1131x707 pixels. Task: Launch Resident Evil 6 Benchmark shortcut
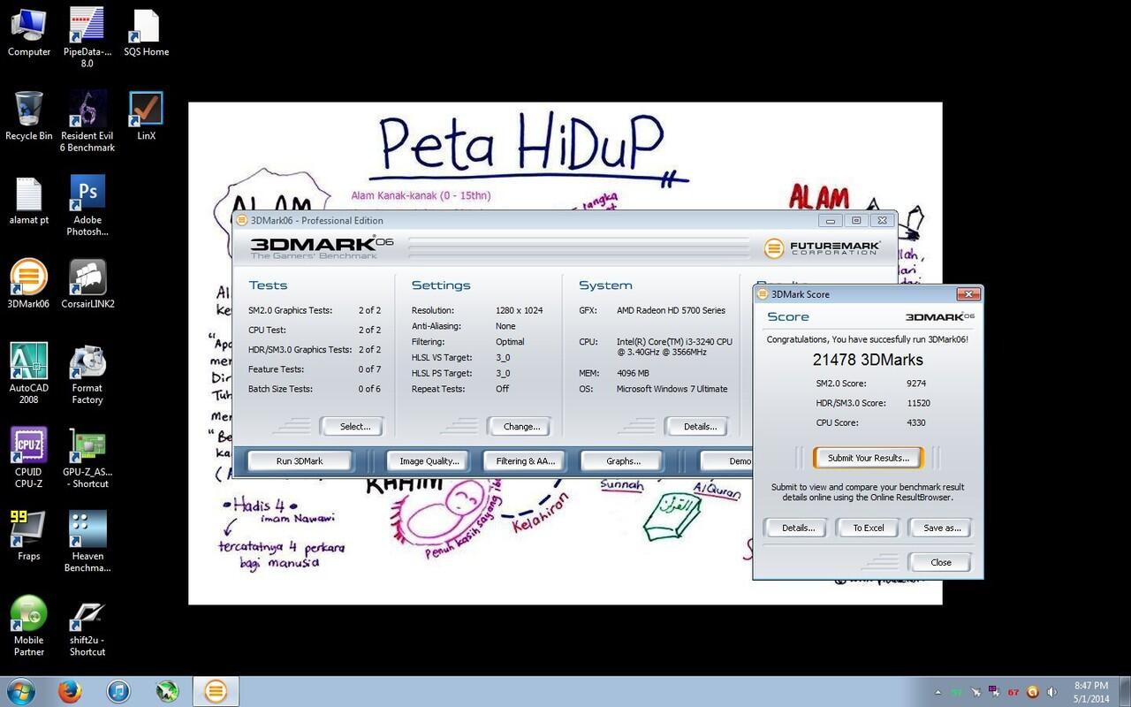(x=87, y=121)
